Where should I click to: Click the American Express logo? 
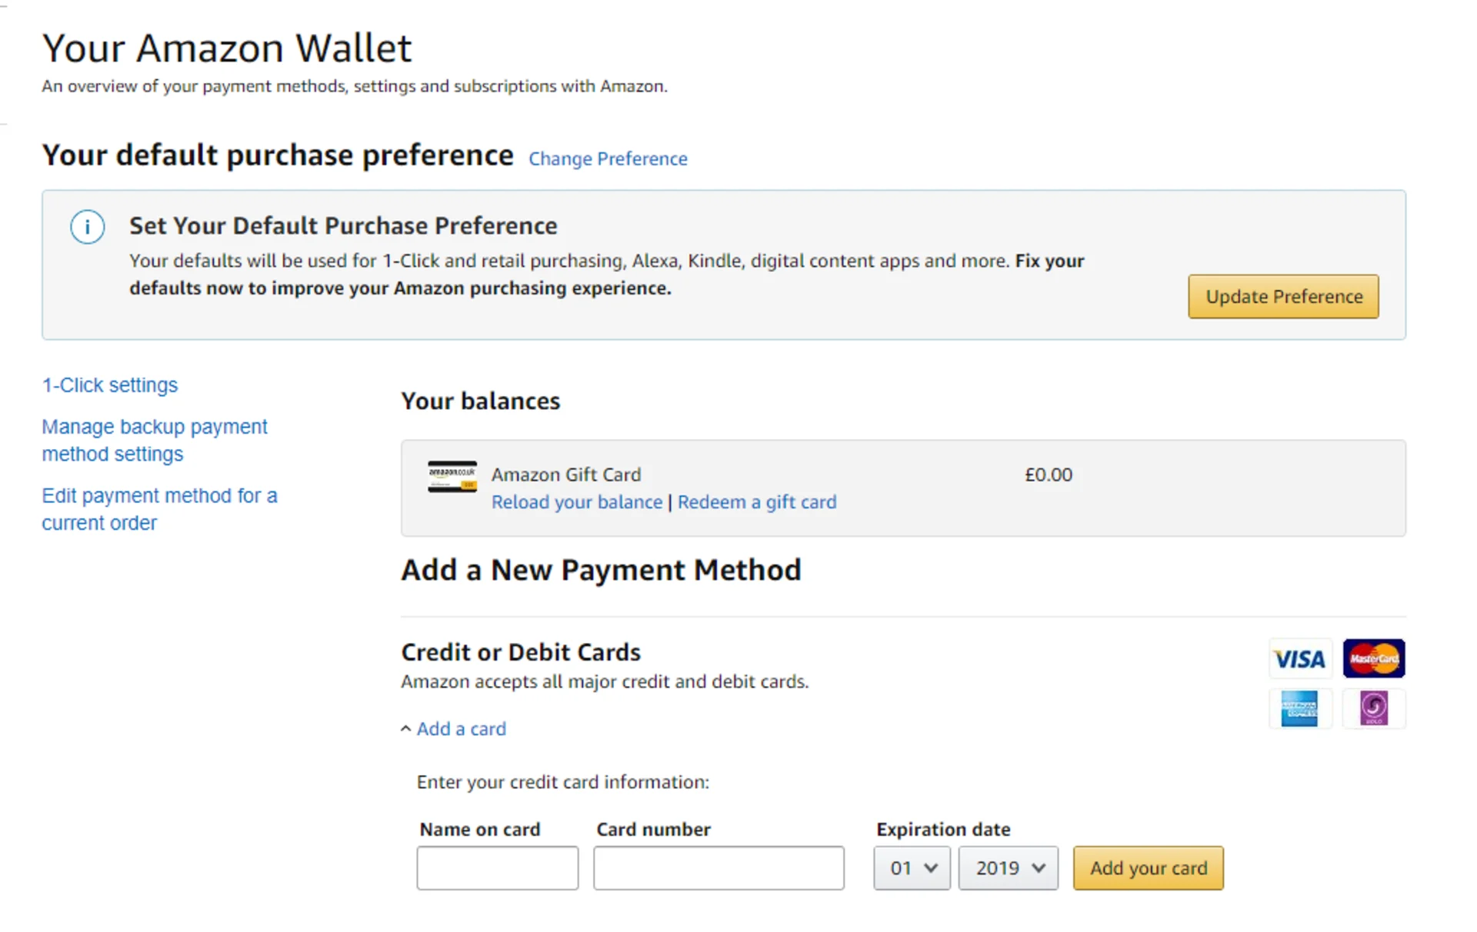pos(1300,709)
